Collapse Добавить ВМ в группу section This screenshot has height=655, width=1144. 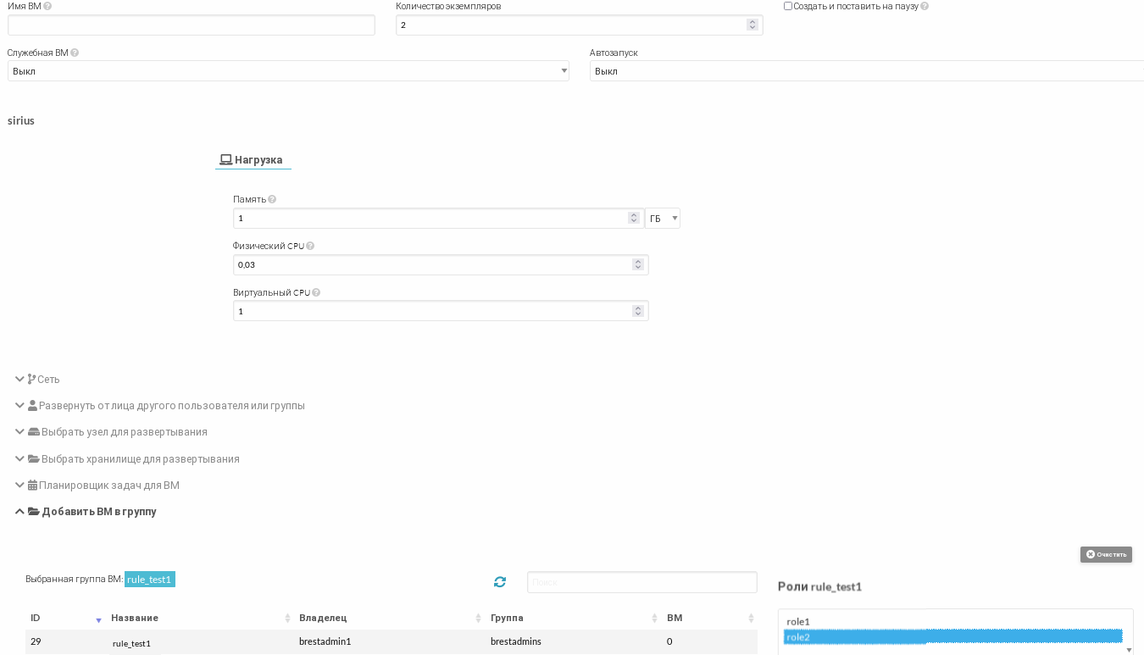(98, 512)
